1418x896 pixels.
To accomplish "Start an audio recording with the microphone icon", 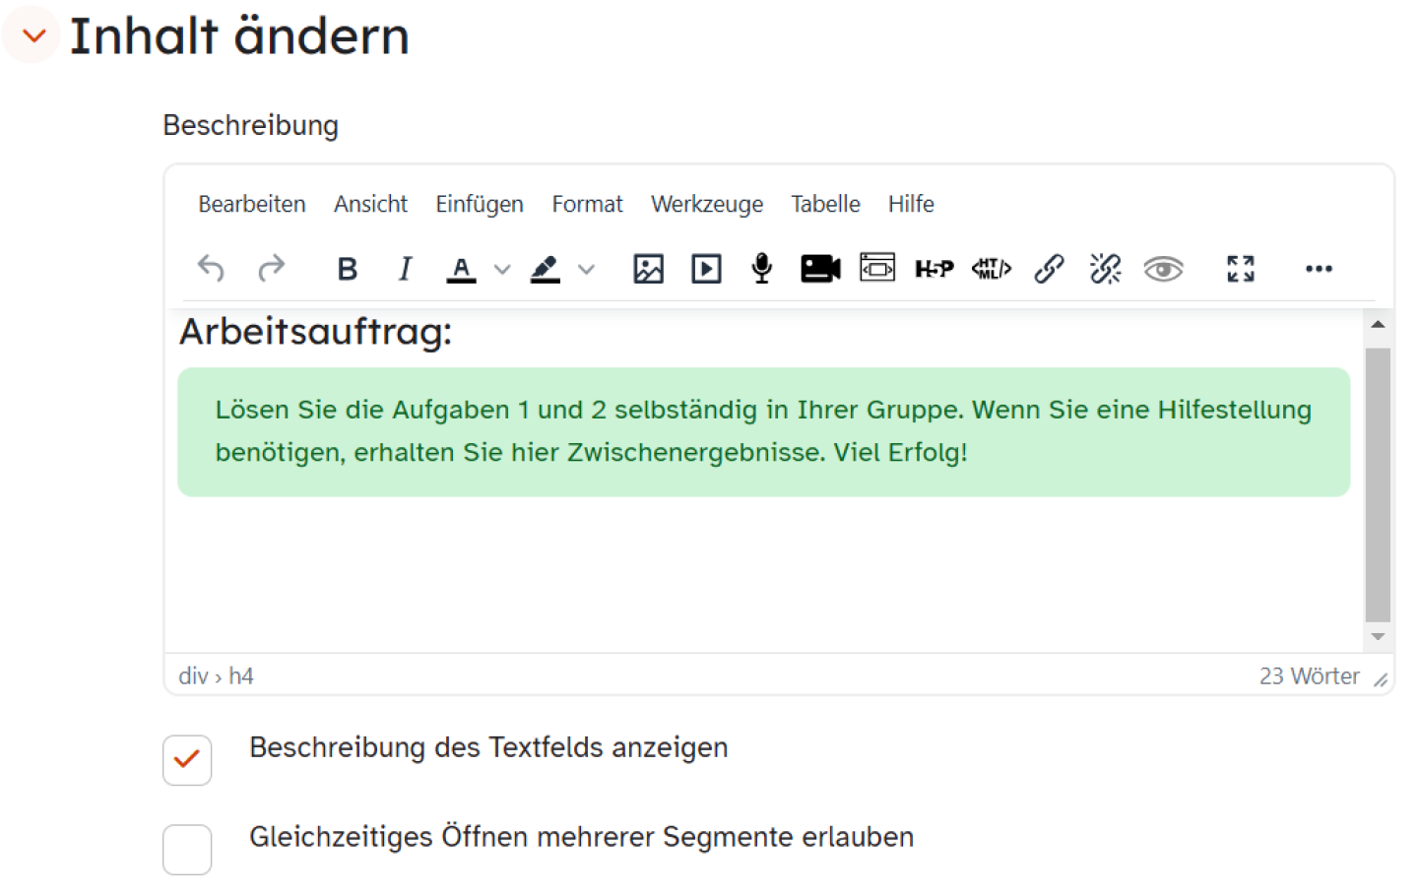I will click(x=761, y=268).
